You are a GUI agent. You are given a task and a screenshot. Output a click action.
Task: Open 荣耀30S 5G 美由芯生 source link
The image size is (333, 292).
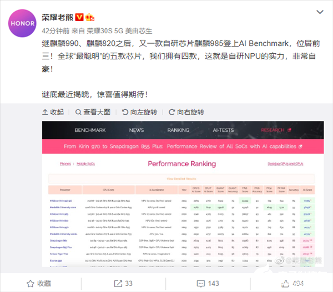coord(119,31)
